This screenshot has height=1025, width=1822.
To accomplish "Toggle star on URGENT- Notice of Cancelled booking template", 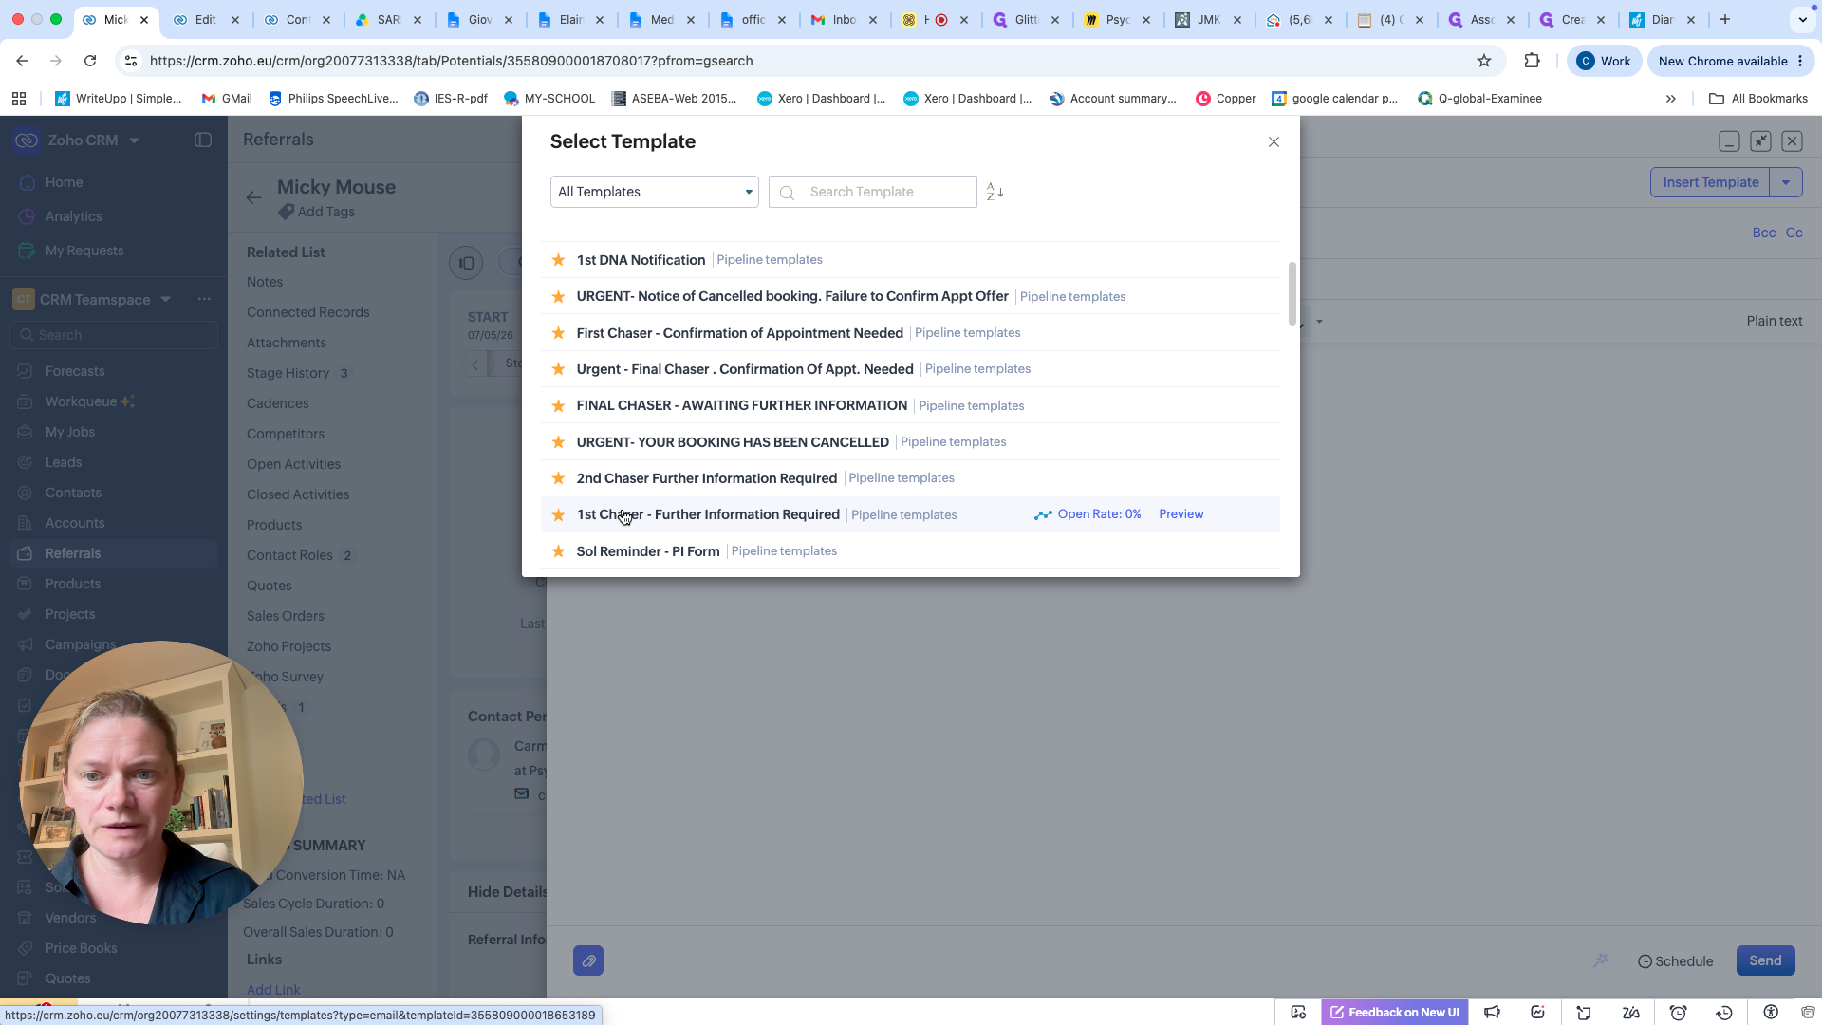I will pyautogui.click(x=559, y=297).
